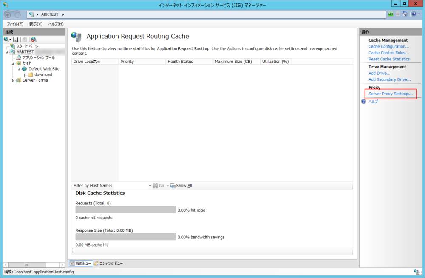Click the Create New Connection globe icon
This screenshot has height=278, width=425.
click(x=6, y=39)
